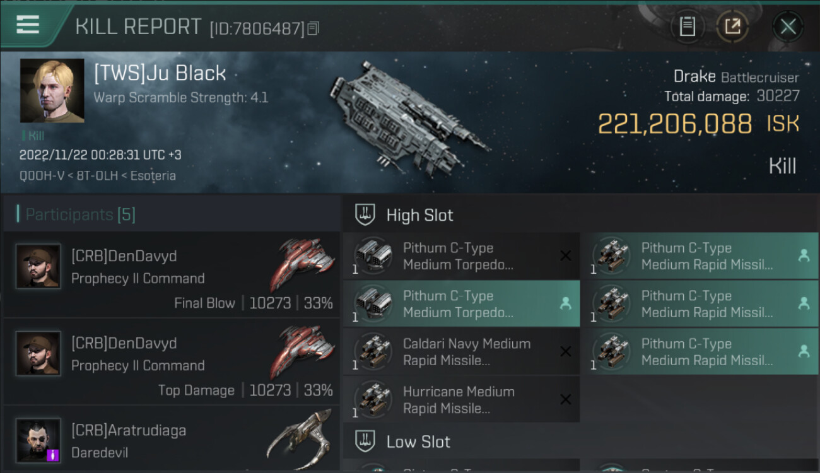Open DenDavyd's Final Blow participant entry
The image size is (820, 473).
tap(171, 274)
